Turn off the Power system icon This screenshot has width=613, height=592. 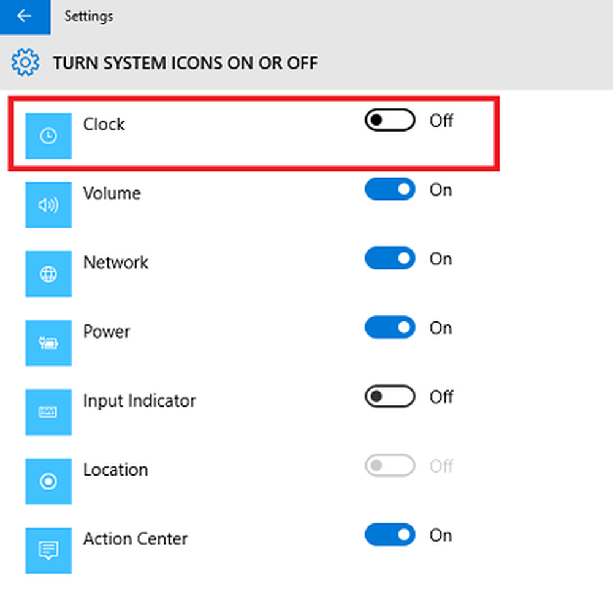coord(390,328)
